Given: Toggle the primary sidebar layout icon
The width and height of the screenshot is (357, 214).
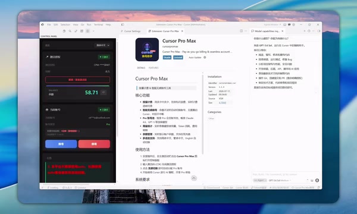Looking at the screenshot, I should 123,24.
